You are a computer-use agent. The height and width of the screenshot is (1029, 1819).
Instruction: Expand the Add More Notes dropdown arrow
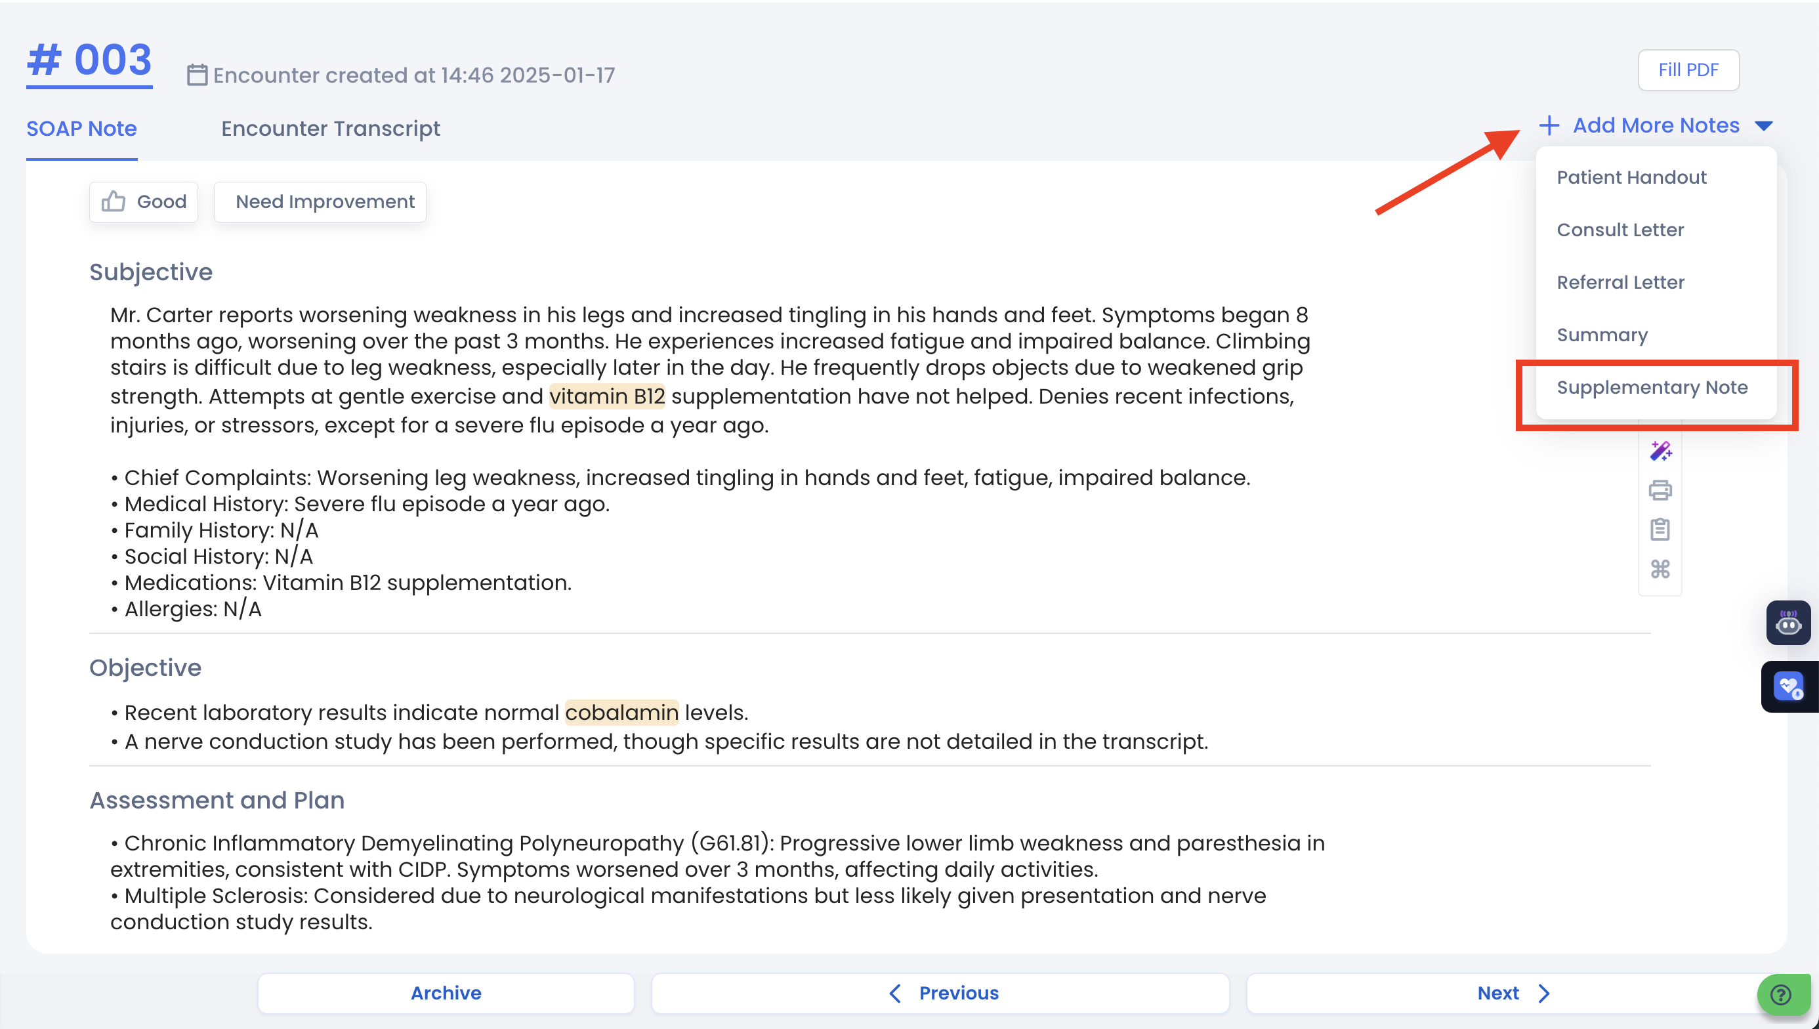1764,126
